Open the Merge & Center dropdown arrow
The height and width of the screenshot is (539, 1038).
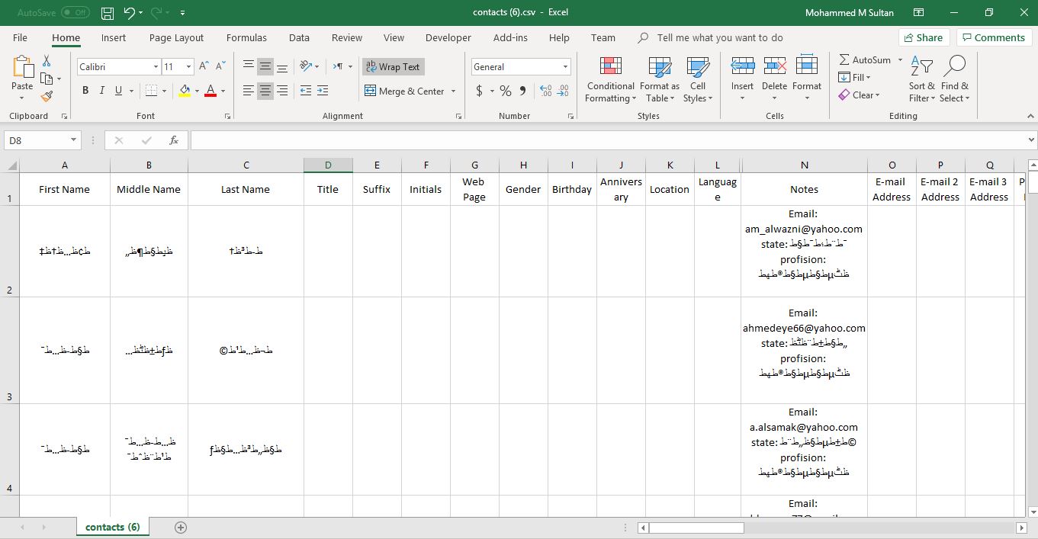(453, 91)
